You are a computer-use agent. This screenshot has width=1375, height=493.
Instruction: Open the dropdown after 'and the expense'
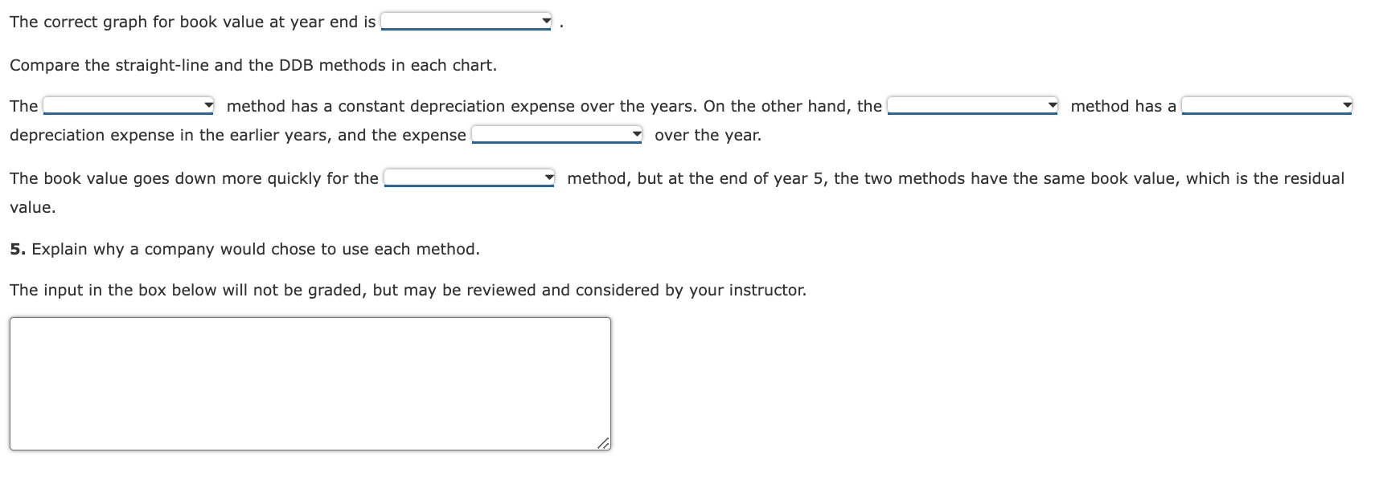(555, 133)
